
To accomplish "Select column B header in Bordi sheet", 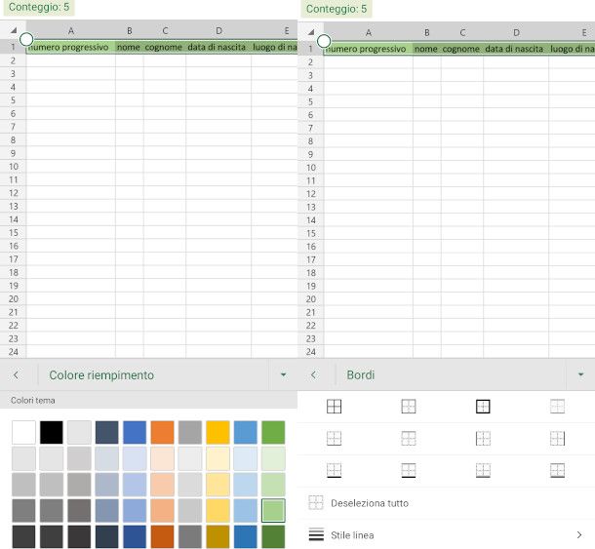I will (427, 32).
